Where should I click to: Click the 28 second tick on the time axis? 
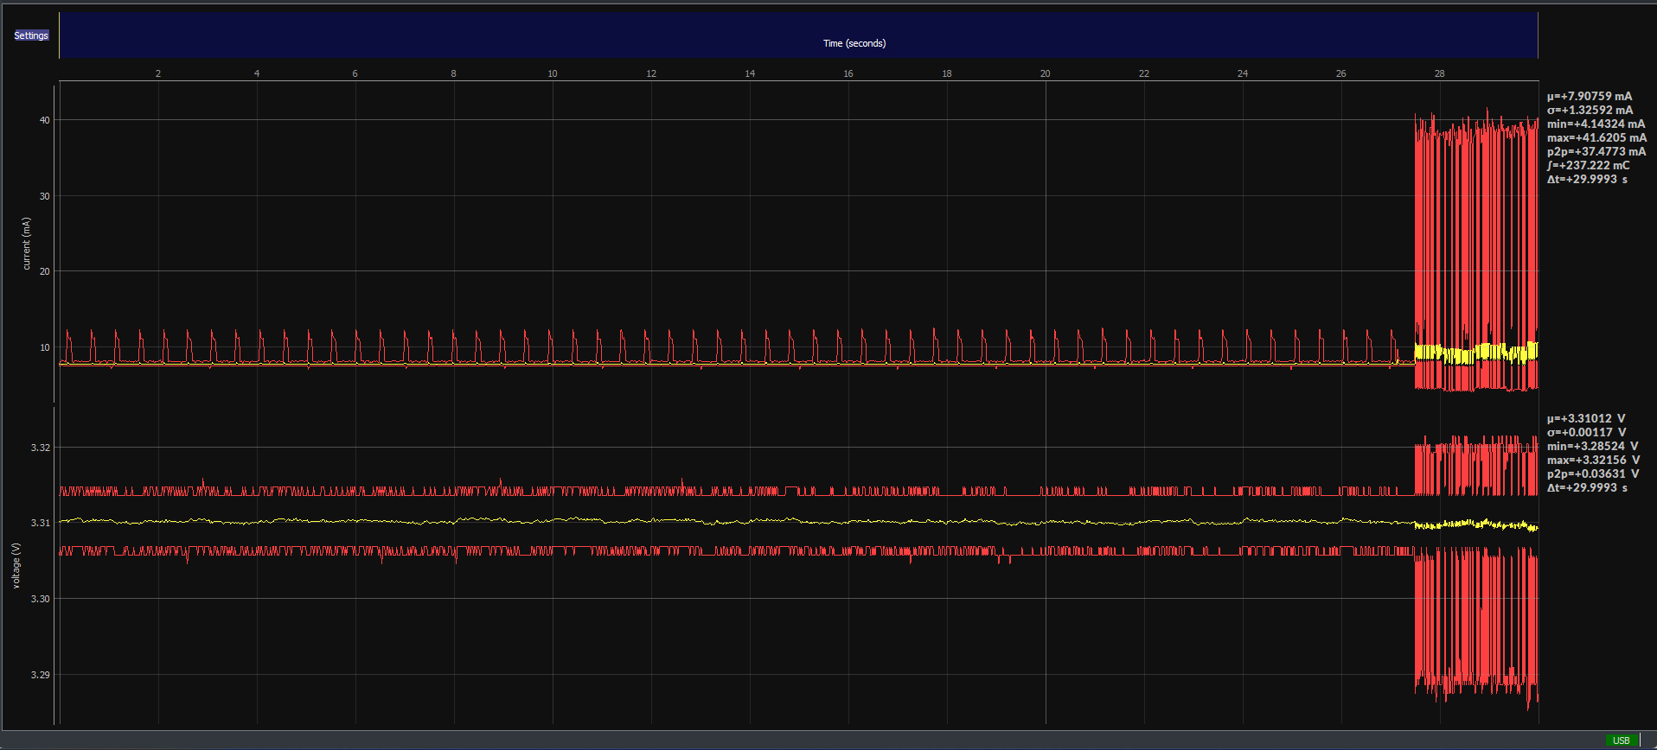point(1440,73)
